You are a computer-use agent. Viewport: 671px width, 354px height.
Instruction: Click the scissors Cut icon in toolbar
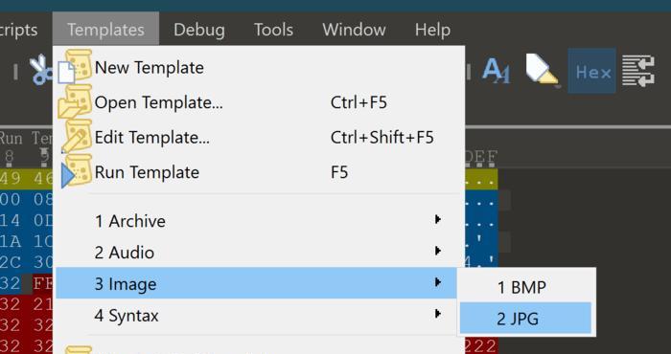[40, 71]
